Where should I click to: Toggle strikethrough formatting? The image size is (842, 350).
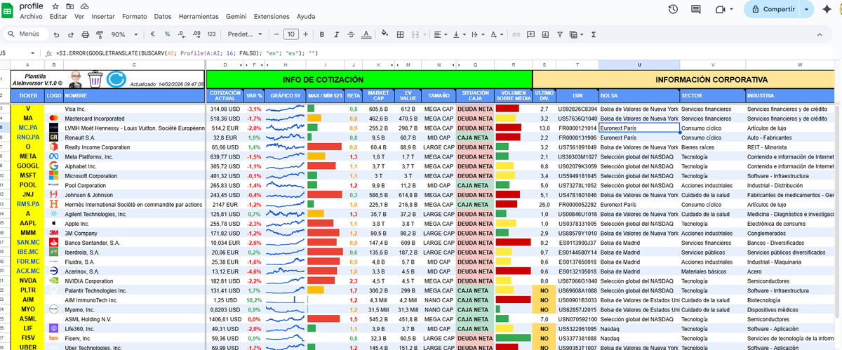pos(350,34)
